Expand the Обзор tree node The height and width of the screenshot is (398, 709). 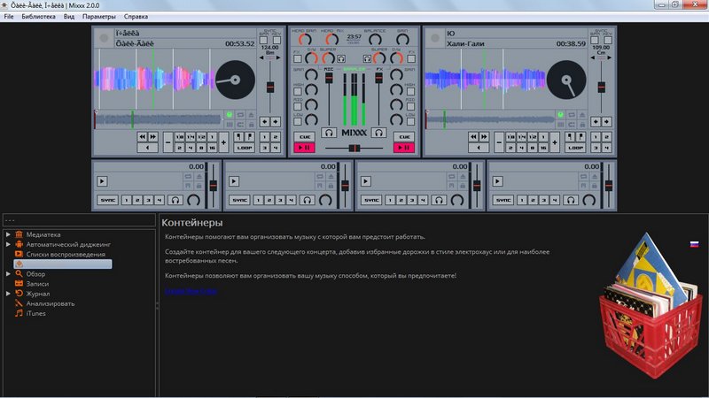click(8, 274)
